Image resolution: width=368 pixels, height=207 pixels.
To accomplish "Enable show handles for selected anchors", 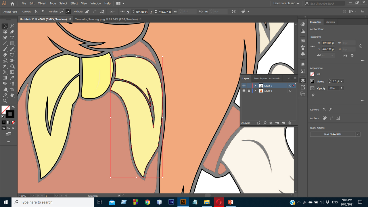I will click(62, 11).
